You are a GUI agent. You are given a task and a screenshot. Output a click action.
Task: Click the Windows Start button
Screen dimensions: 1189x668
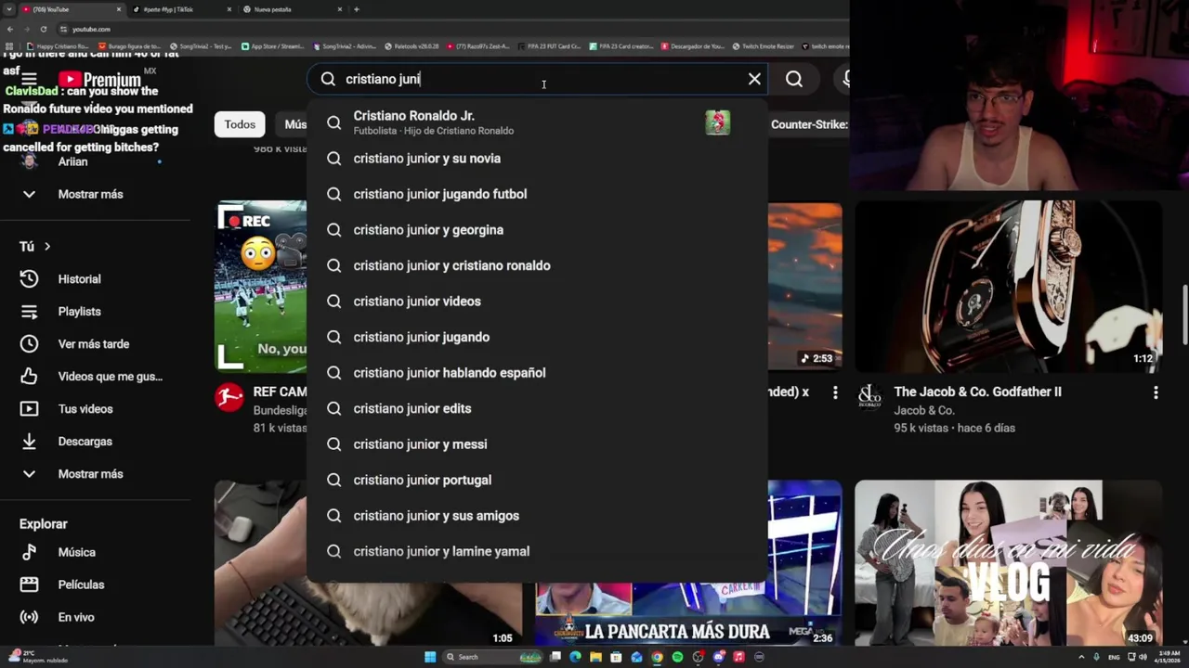coord(430,657)
